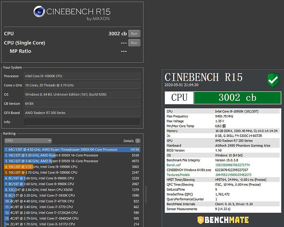The image size is (284, 227).
Task: Click the GFX Board field
Action: 82,113
